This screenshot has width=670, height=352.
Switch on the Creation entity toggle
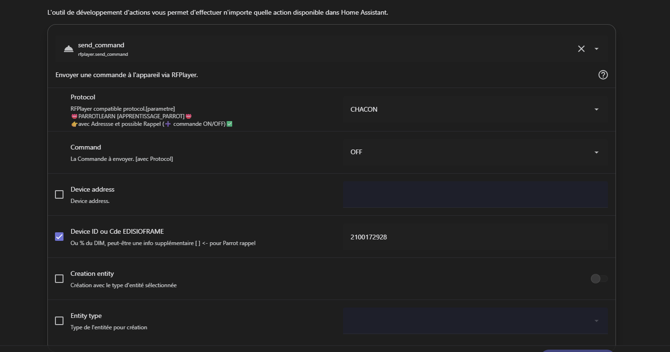coord(599,279)
